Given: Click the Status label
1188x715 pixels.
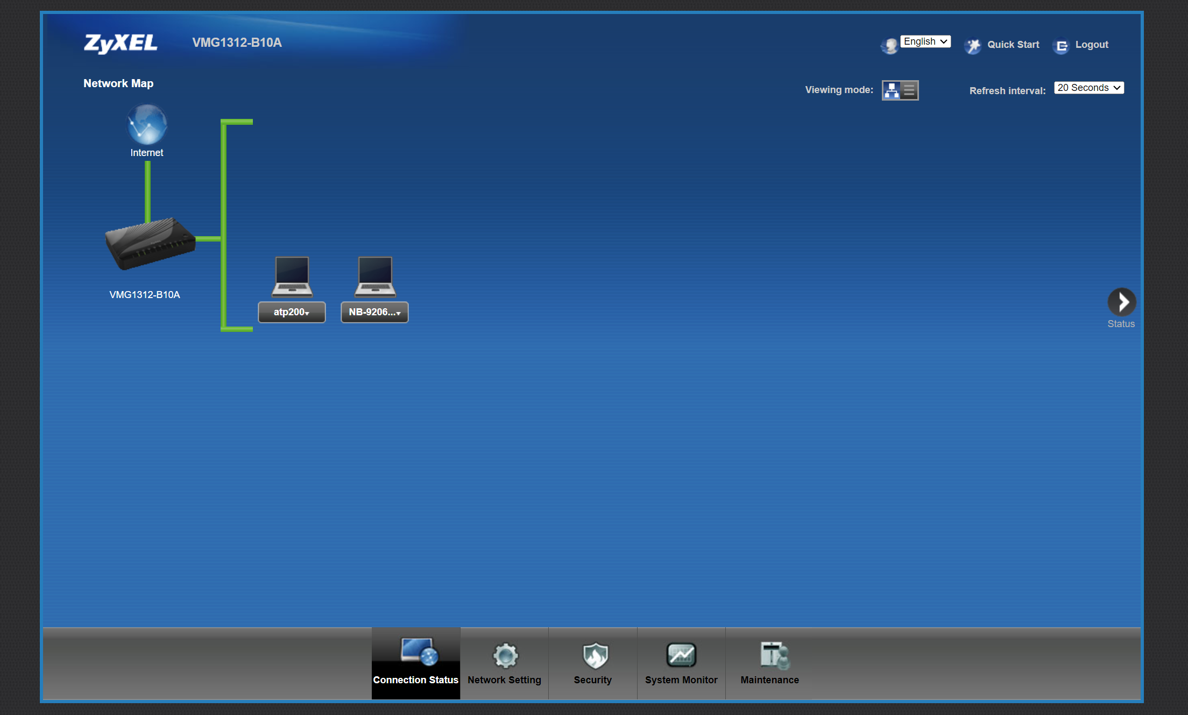Looking at the screenshot, I should coord(1121,324).
